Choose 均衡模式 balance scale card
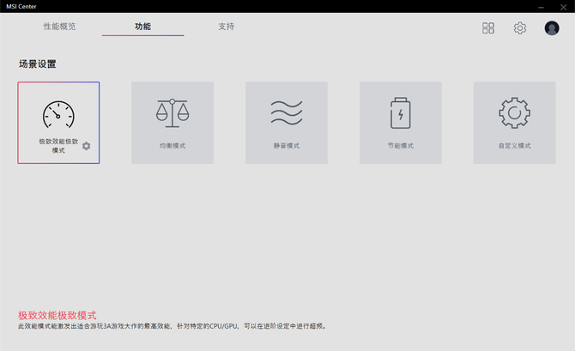The image size is (575, 351). coord(172,123)
